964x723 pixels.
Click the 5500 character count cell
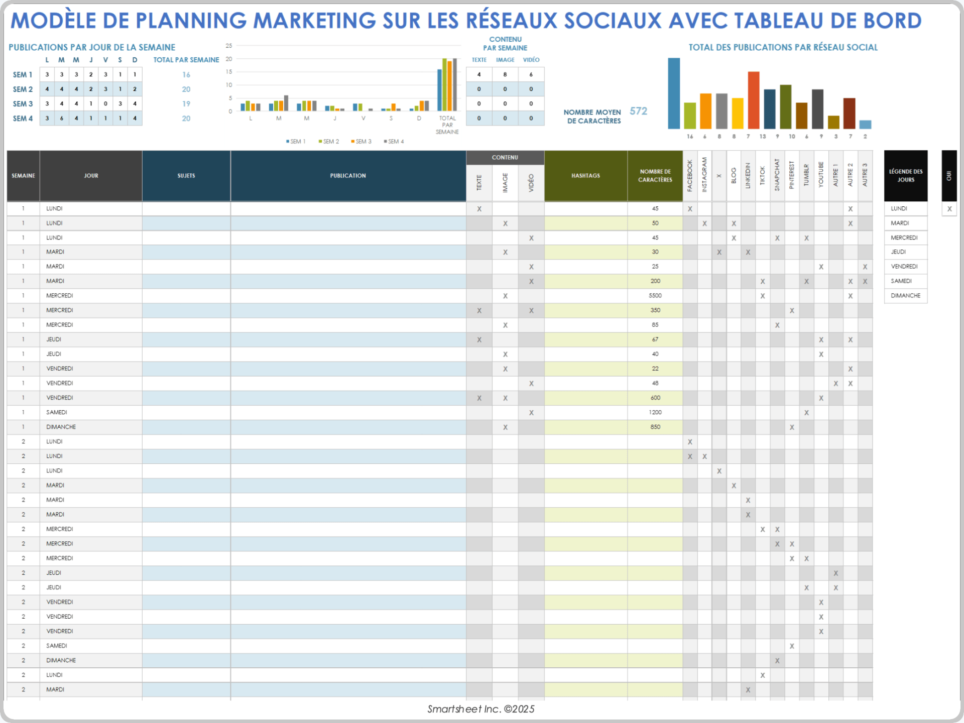655,296
